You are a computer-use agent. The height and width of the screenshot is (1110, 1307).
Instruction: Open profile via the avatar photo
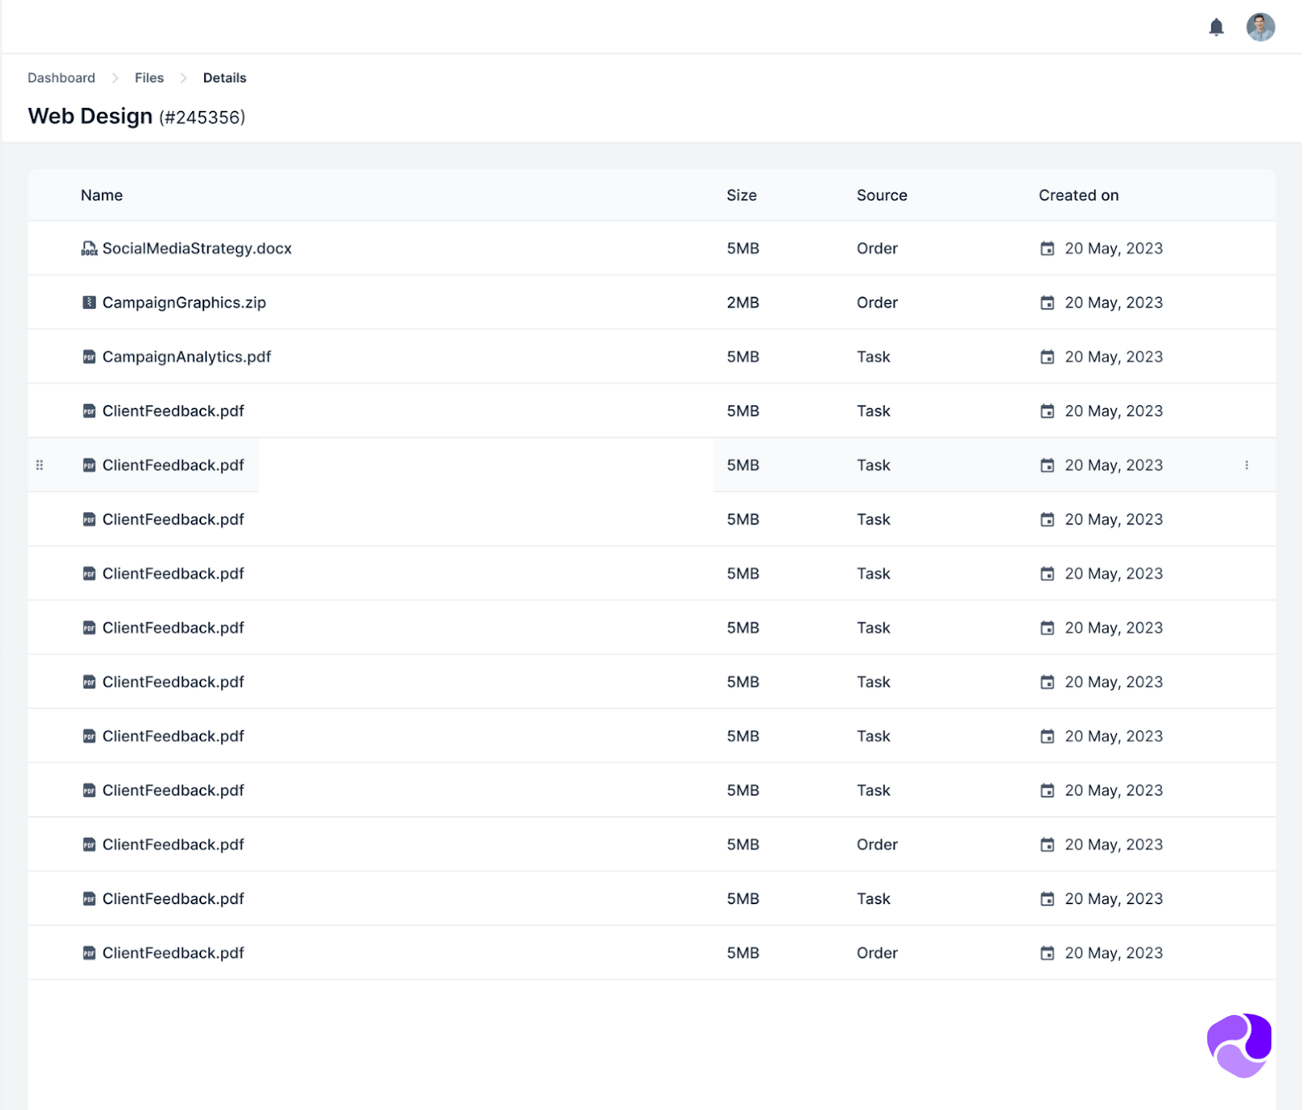pos(1260,27)
